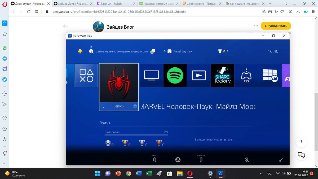
Task: Open a new browser tab
Action: click(x=270, y=4)
